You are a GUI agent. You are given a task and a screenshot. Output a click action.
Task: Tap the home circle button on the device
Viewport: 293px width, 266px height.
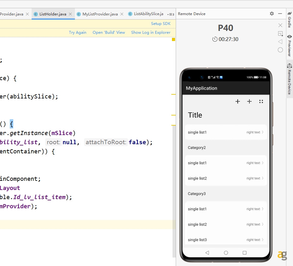(226, 252)
